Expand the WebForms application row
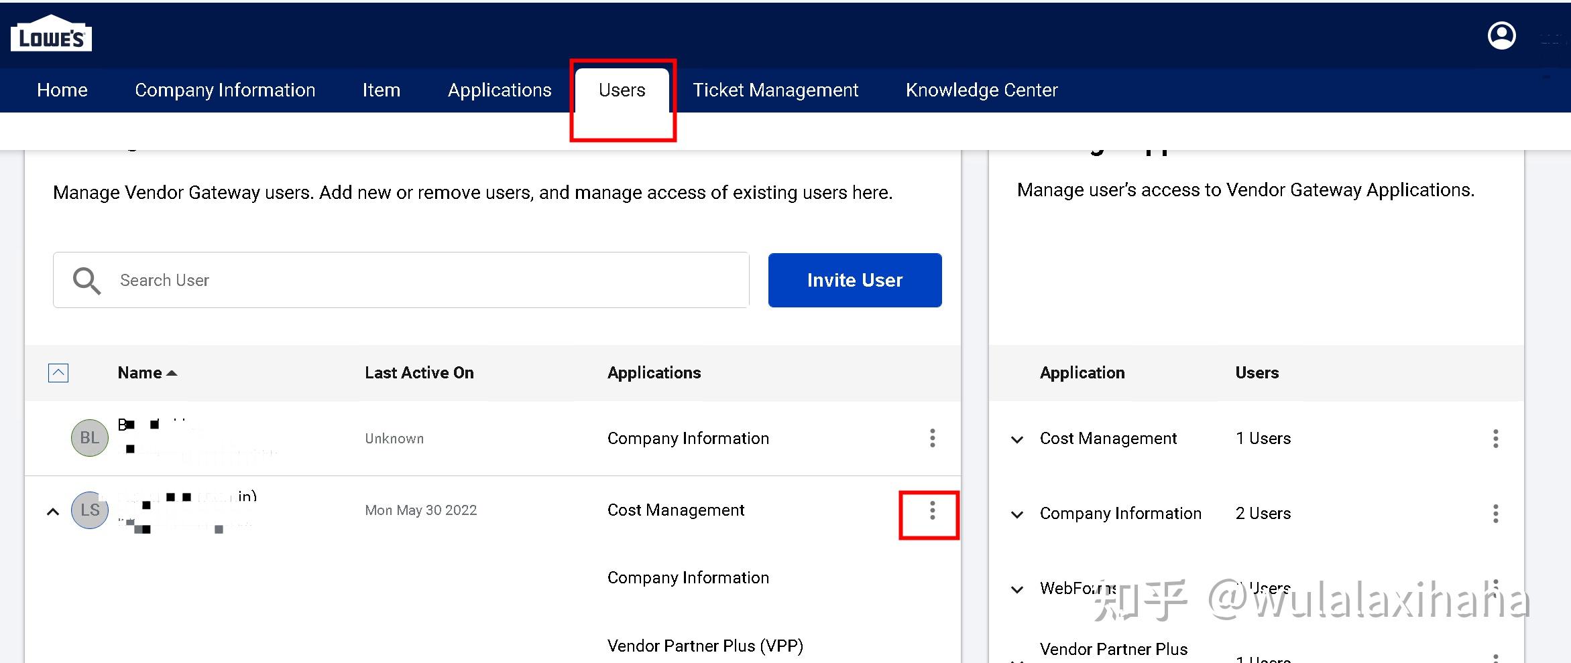 [1017, 589]
